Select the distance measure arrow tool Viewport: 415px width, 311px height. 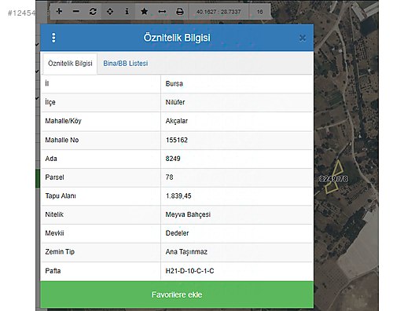162,11
